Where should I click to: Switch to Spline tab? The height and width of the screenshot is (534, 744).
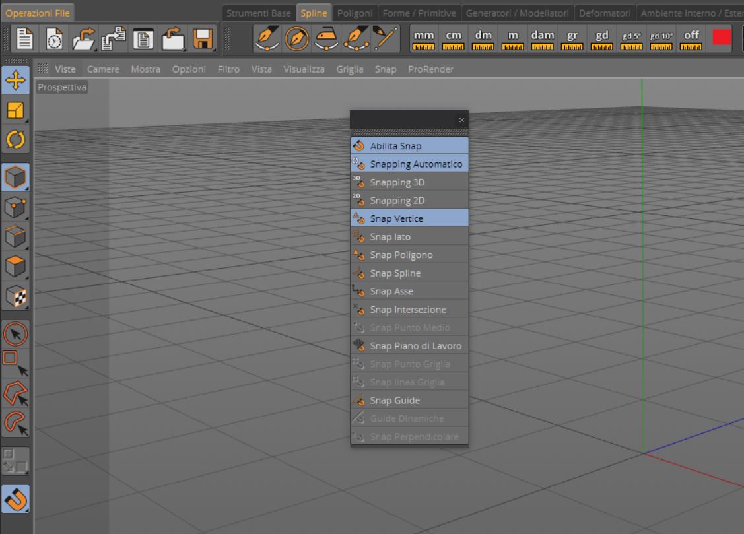(x=314, y=13)
